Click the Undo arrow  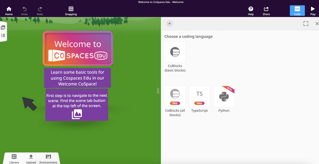(x=24, y=11)
